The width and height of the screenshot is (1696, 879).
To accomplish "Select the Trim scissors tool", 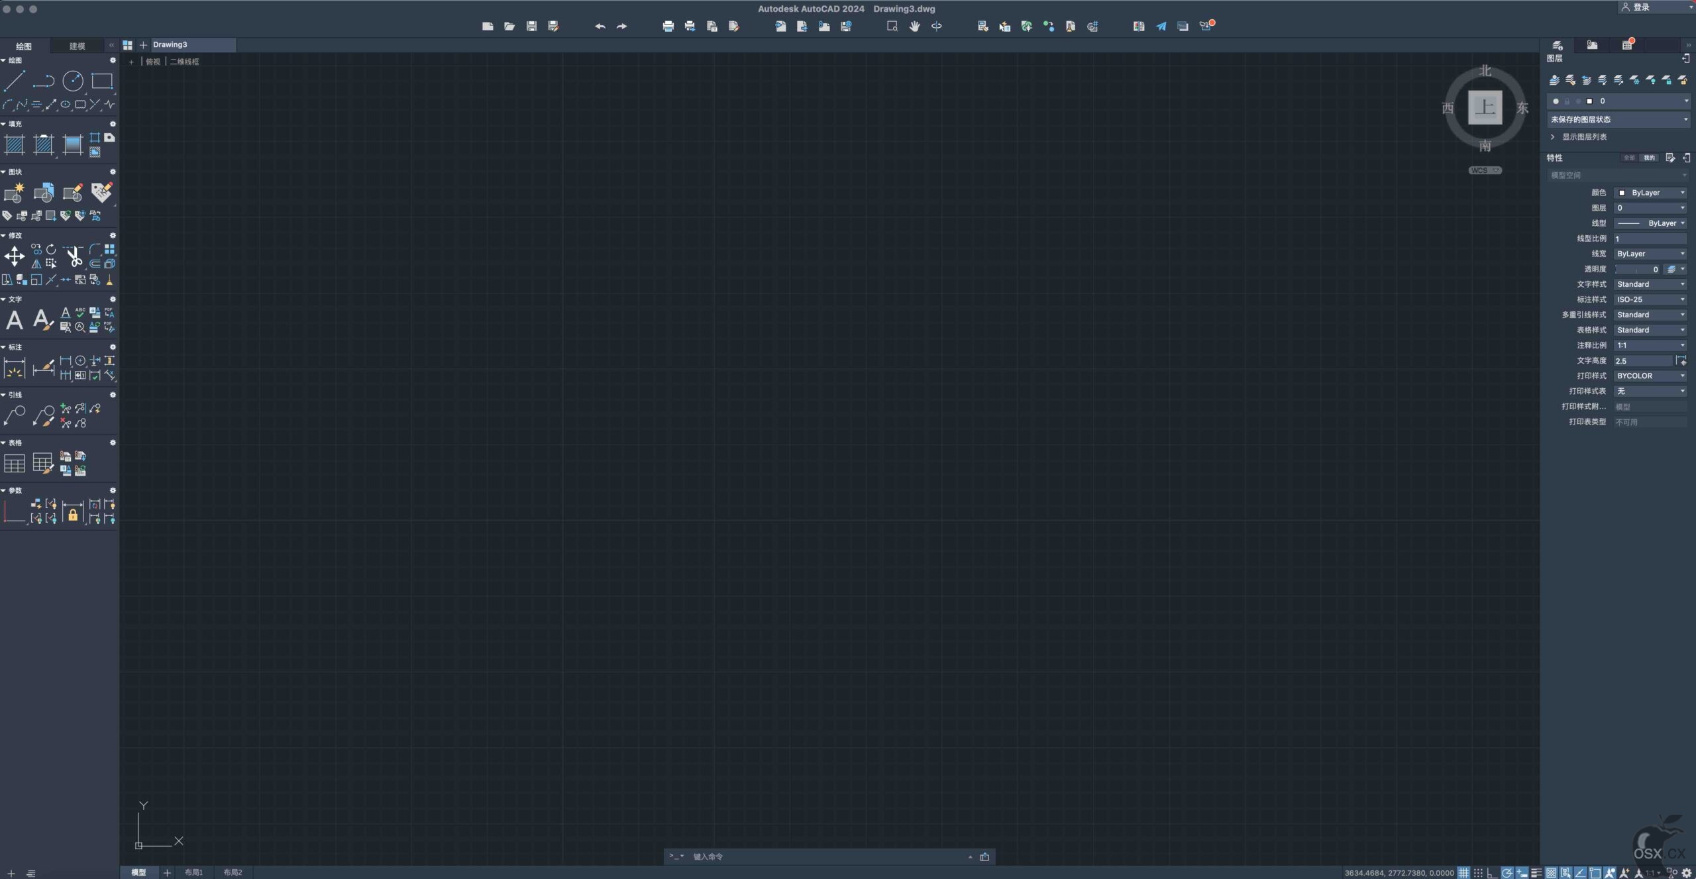I will click(73, 256).
